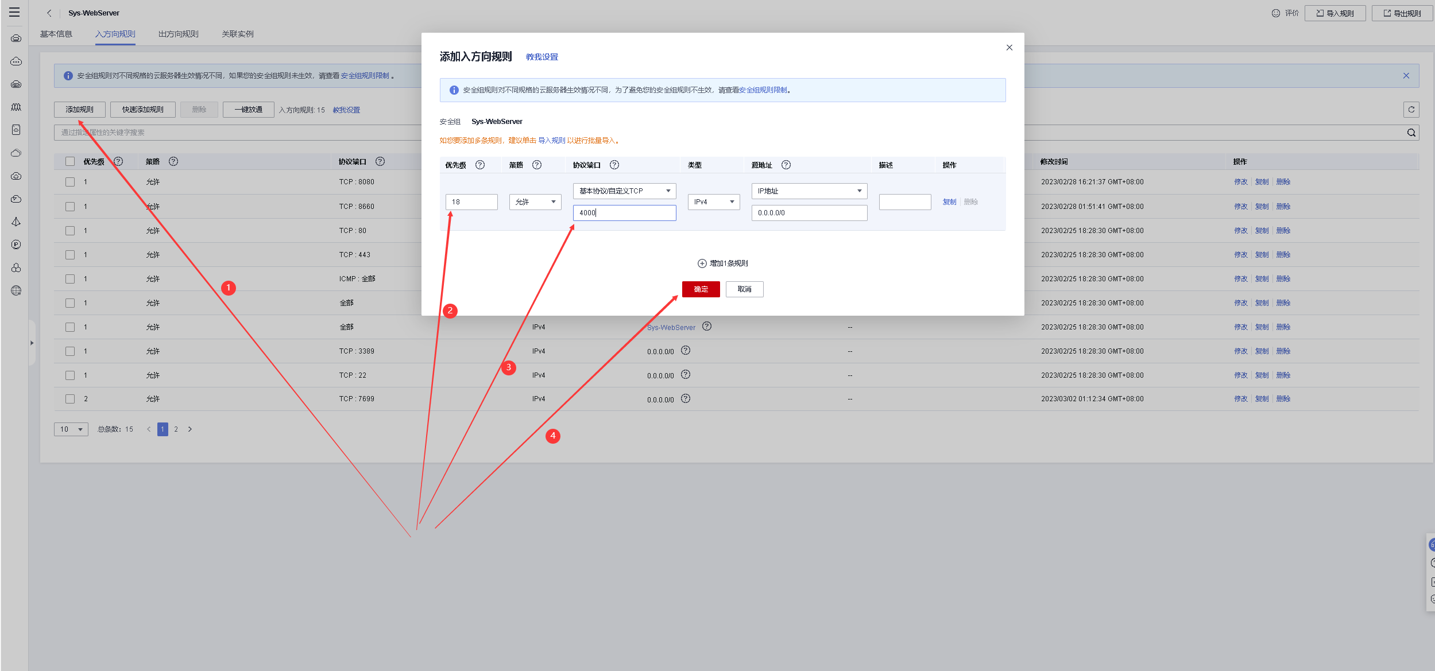Go to page 2 of rules list
The image size is (1435, 671).
pos(176,429)
